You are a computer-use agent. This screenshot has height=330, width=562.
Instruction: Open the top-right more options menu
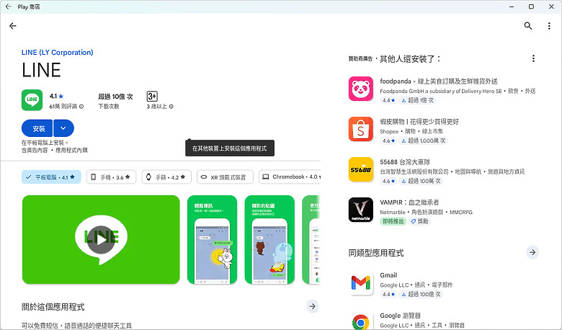point(549,26)
